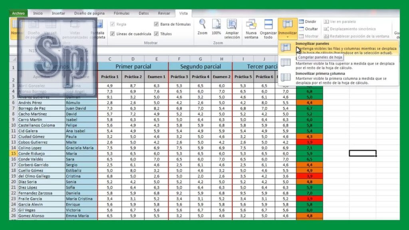Switch to the Fórmulas tab
This screenshot has height=230, width=409.
121,13
